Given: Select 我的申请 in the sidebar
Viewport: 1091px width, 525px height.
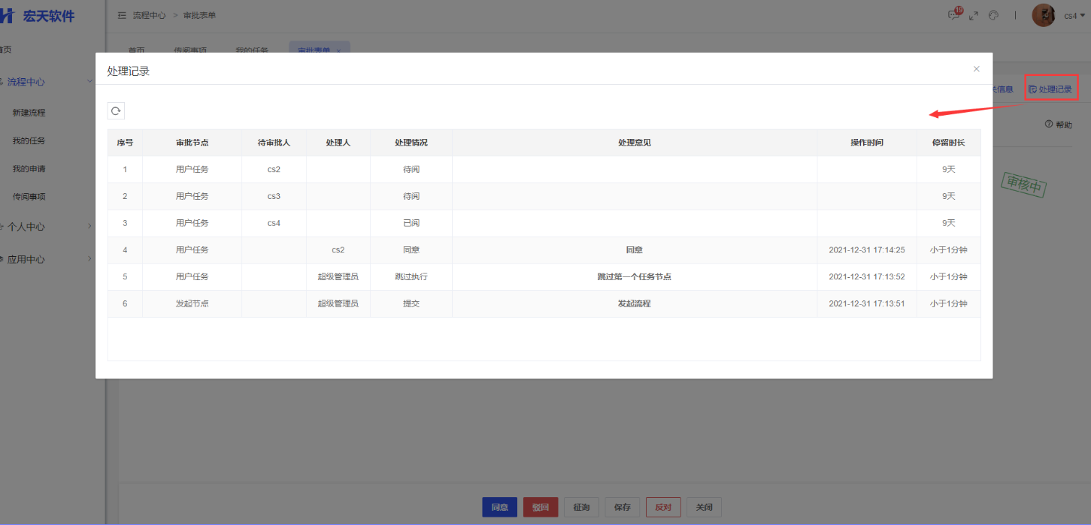Looking at the screenshot, I should pyautogui.click(x=29, y=169).
